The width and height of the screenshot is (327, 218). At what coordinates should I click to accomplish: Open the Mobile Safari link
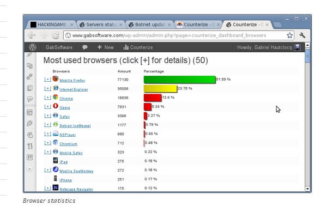[x=71, y=153]
